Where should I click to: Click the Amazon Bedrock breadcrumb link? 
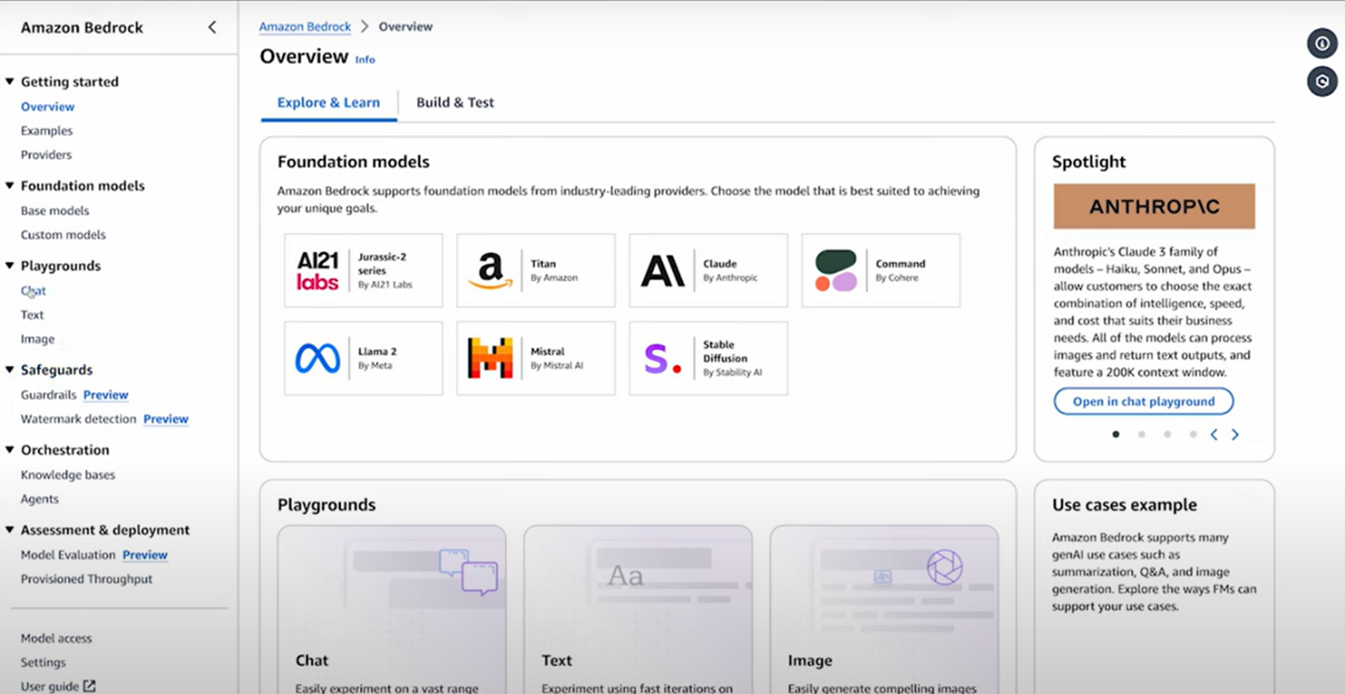[305, 27]
